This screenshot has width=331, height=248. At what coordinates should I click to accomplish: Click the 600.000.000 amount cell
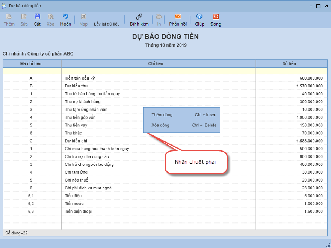tap(311, 78)
